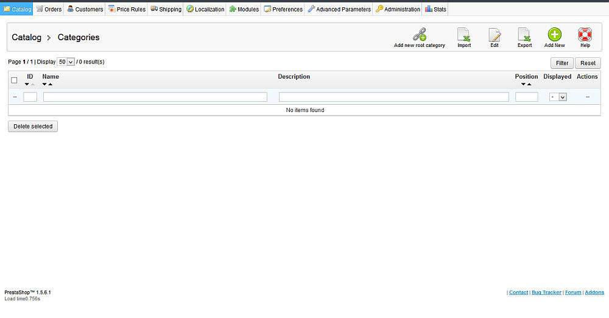
Task: Click the Categories breadcrumb title
Action: coord(79,37)
